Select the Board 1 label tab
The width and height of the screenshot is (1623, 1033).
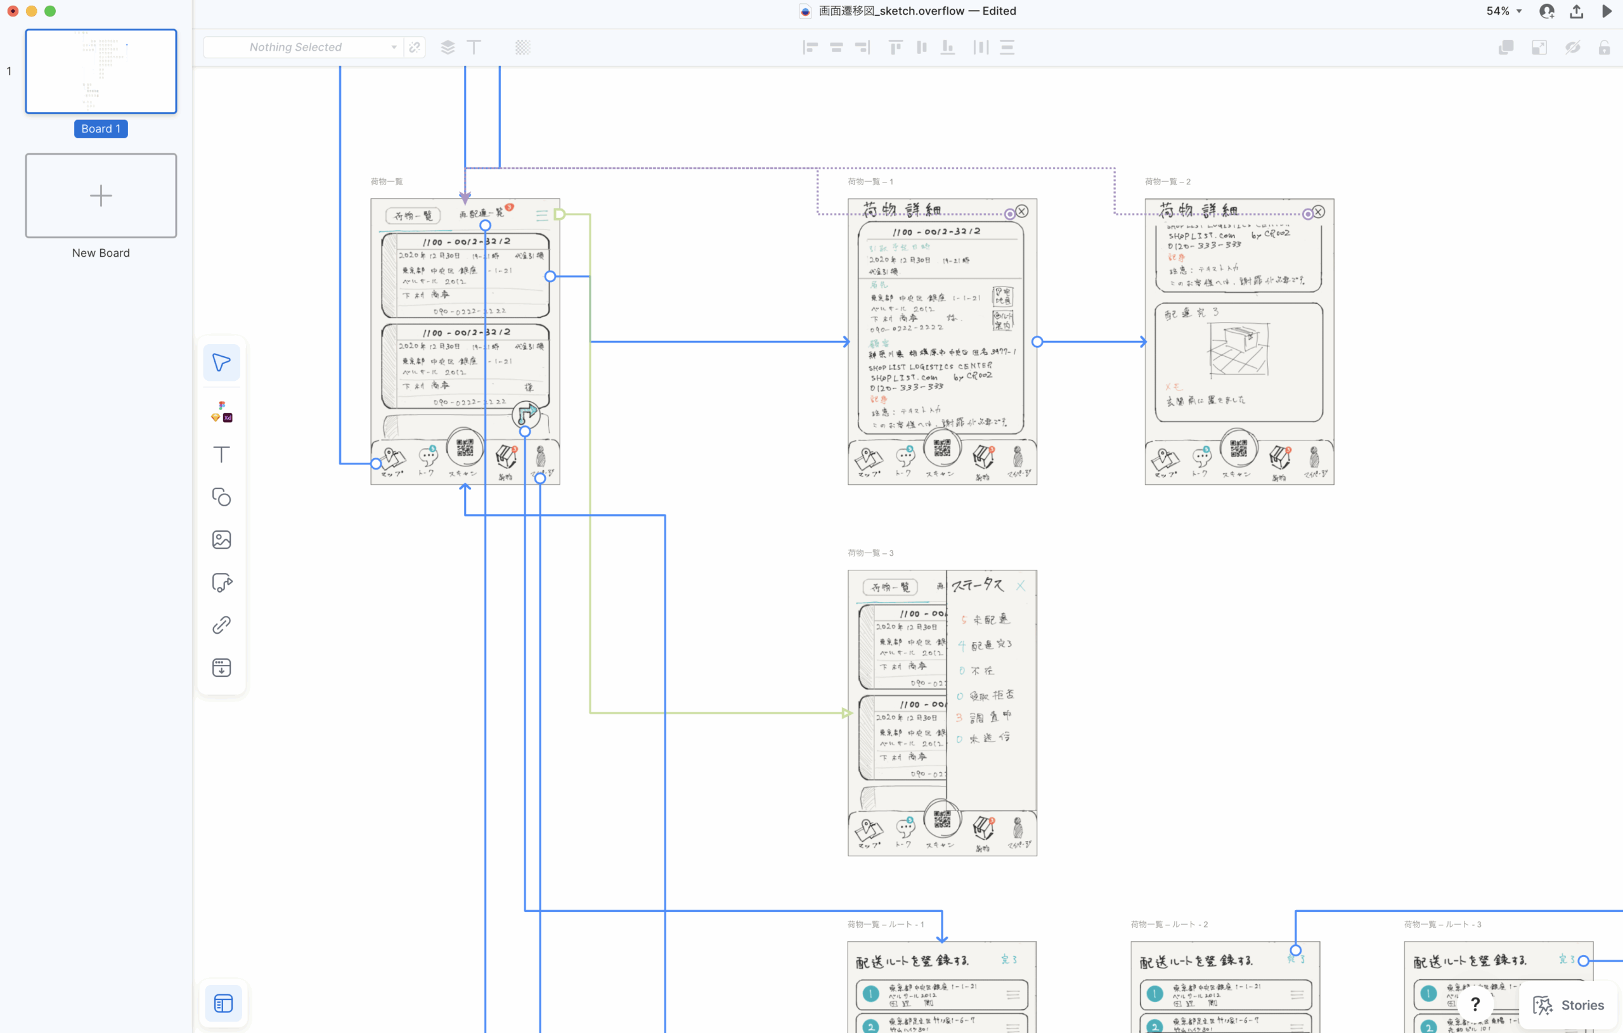coord(100,129)
